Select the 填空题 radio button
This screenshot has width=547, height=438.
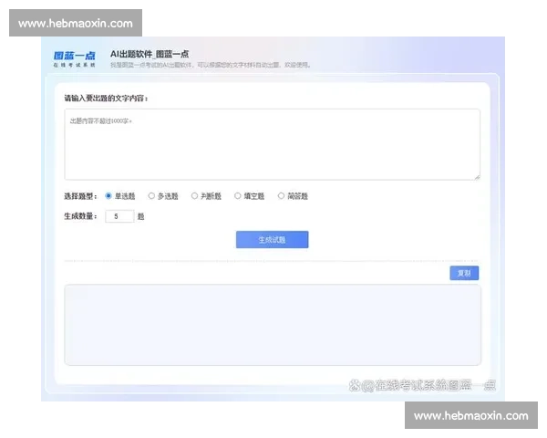click(238, 196)
